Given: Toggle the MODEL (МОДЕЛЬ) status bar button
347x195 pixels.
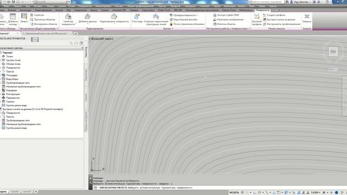Looking at the screenshot, I should [x=234, y=193].
